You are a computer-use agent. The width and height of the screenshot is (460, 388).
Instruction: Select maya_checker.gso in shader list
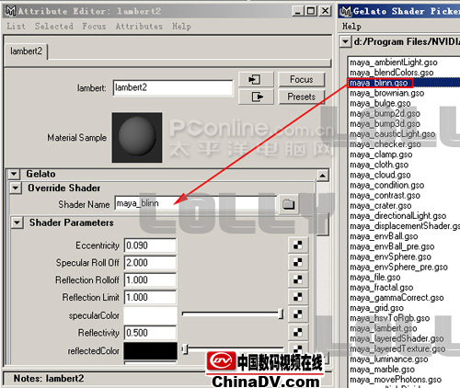point(385,144)
